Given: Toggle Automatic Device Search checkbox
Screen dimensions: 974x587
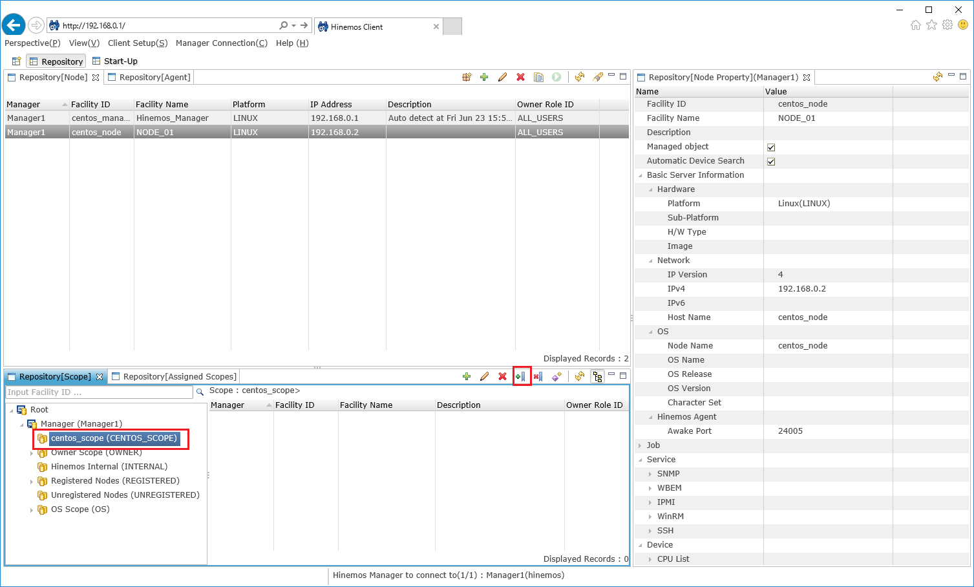Looking at the screenshot, I should (771, 162).
